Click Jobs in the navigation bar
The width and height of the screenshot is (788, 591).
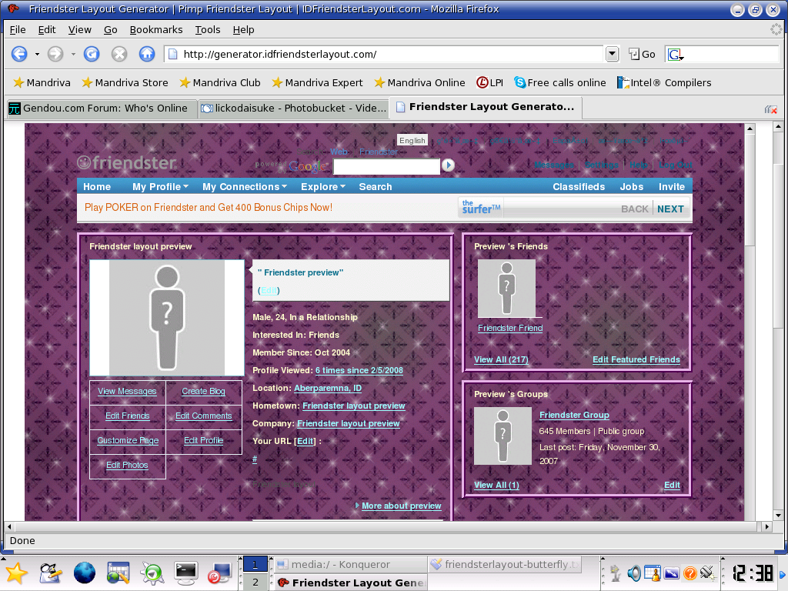click(632, 186)
